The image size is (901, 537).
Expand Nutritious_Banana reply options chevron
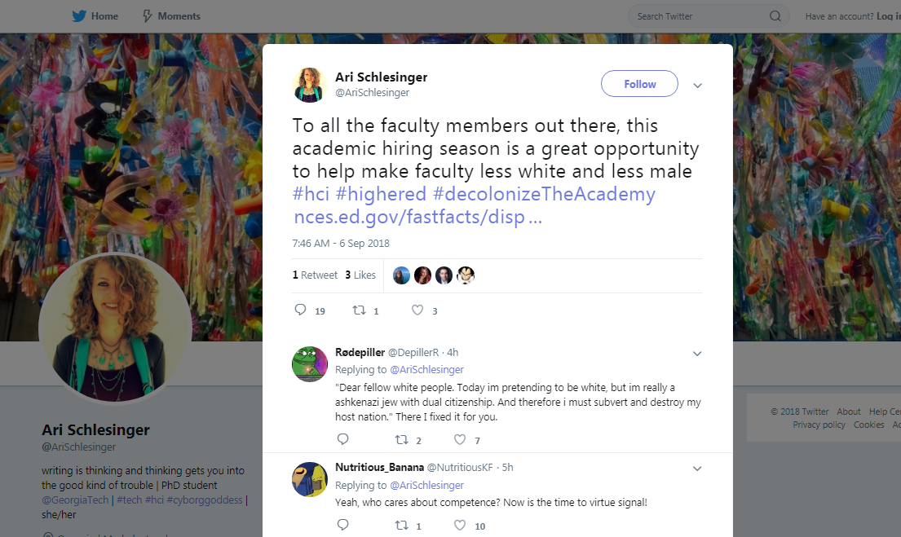pyautogui.click(x=697, y=469)
